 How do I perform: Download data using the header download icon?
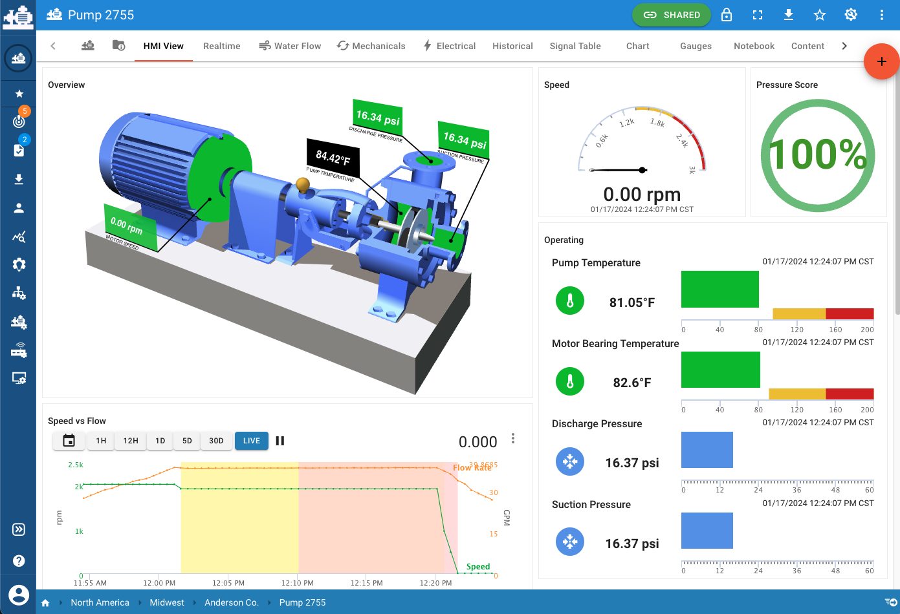[788, 14]
